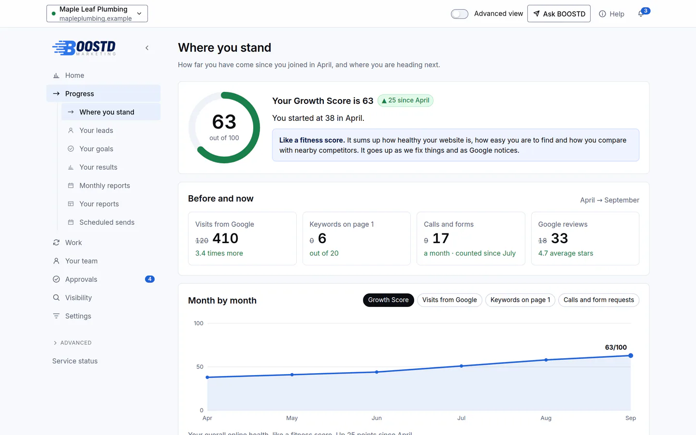Click 'You started at 38 in April.' text
696x435 pixels.
[318, 118]
